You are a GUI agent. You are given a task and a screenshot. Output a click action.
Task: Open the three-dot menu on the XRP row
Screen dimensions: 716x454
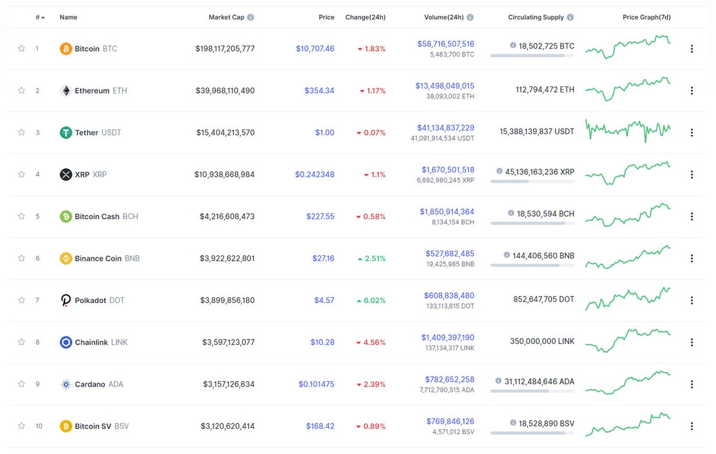point(692,174)
